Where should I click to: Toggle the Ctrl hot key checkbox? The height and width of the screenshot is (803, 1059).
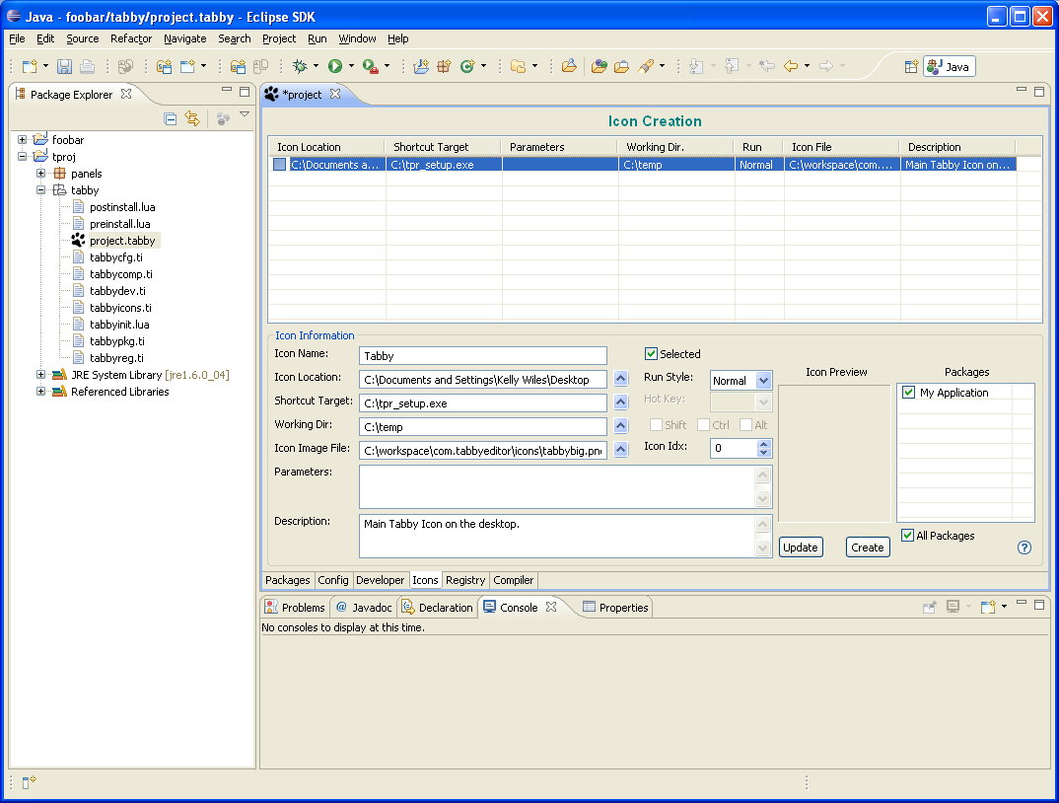pyautogui.click(x=703, y=424)
